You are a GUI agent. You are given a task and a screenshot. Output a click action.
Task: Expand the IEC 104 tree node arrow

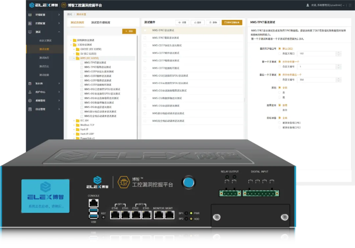point(74,121)
